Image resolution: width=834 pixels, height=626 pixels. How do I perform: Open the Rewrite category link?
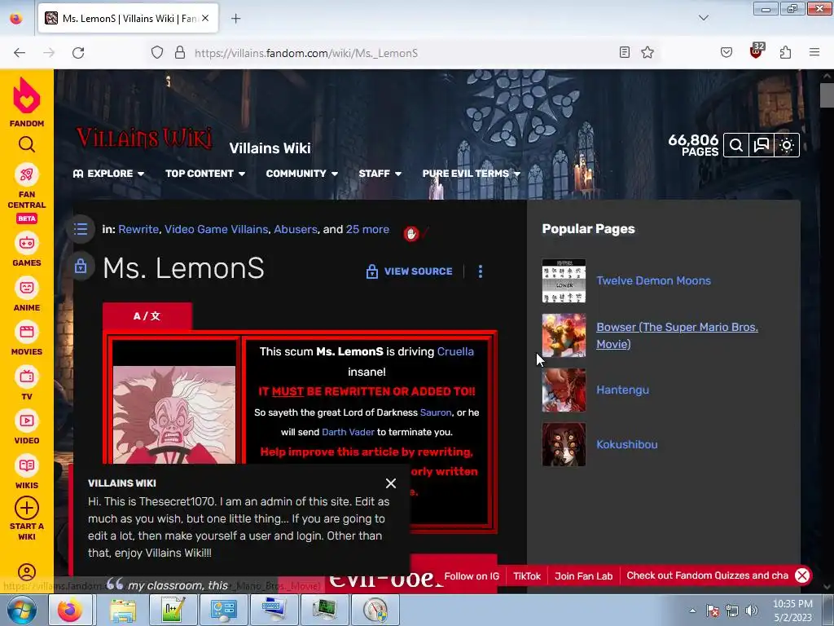pos(138,229)
